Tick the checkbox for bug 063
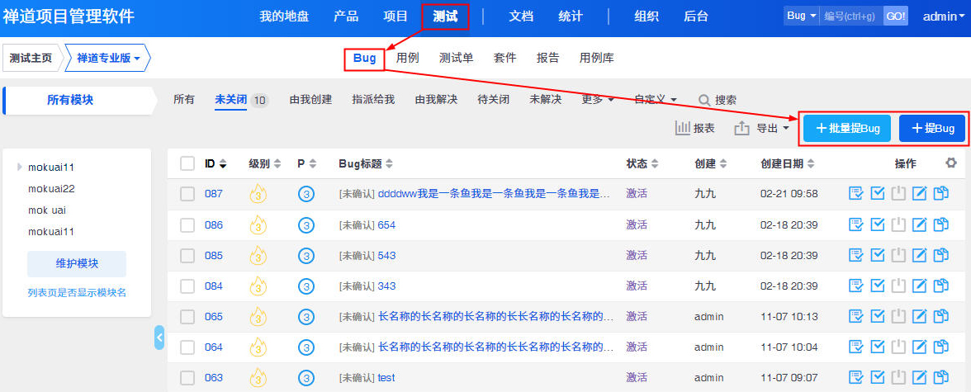The height and width of the screenshot is (392, 971). (x=187, y=378)
